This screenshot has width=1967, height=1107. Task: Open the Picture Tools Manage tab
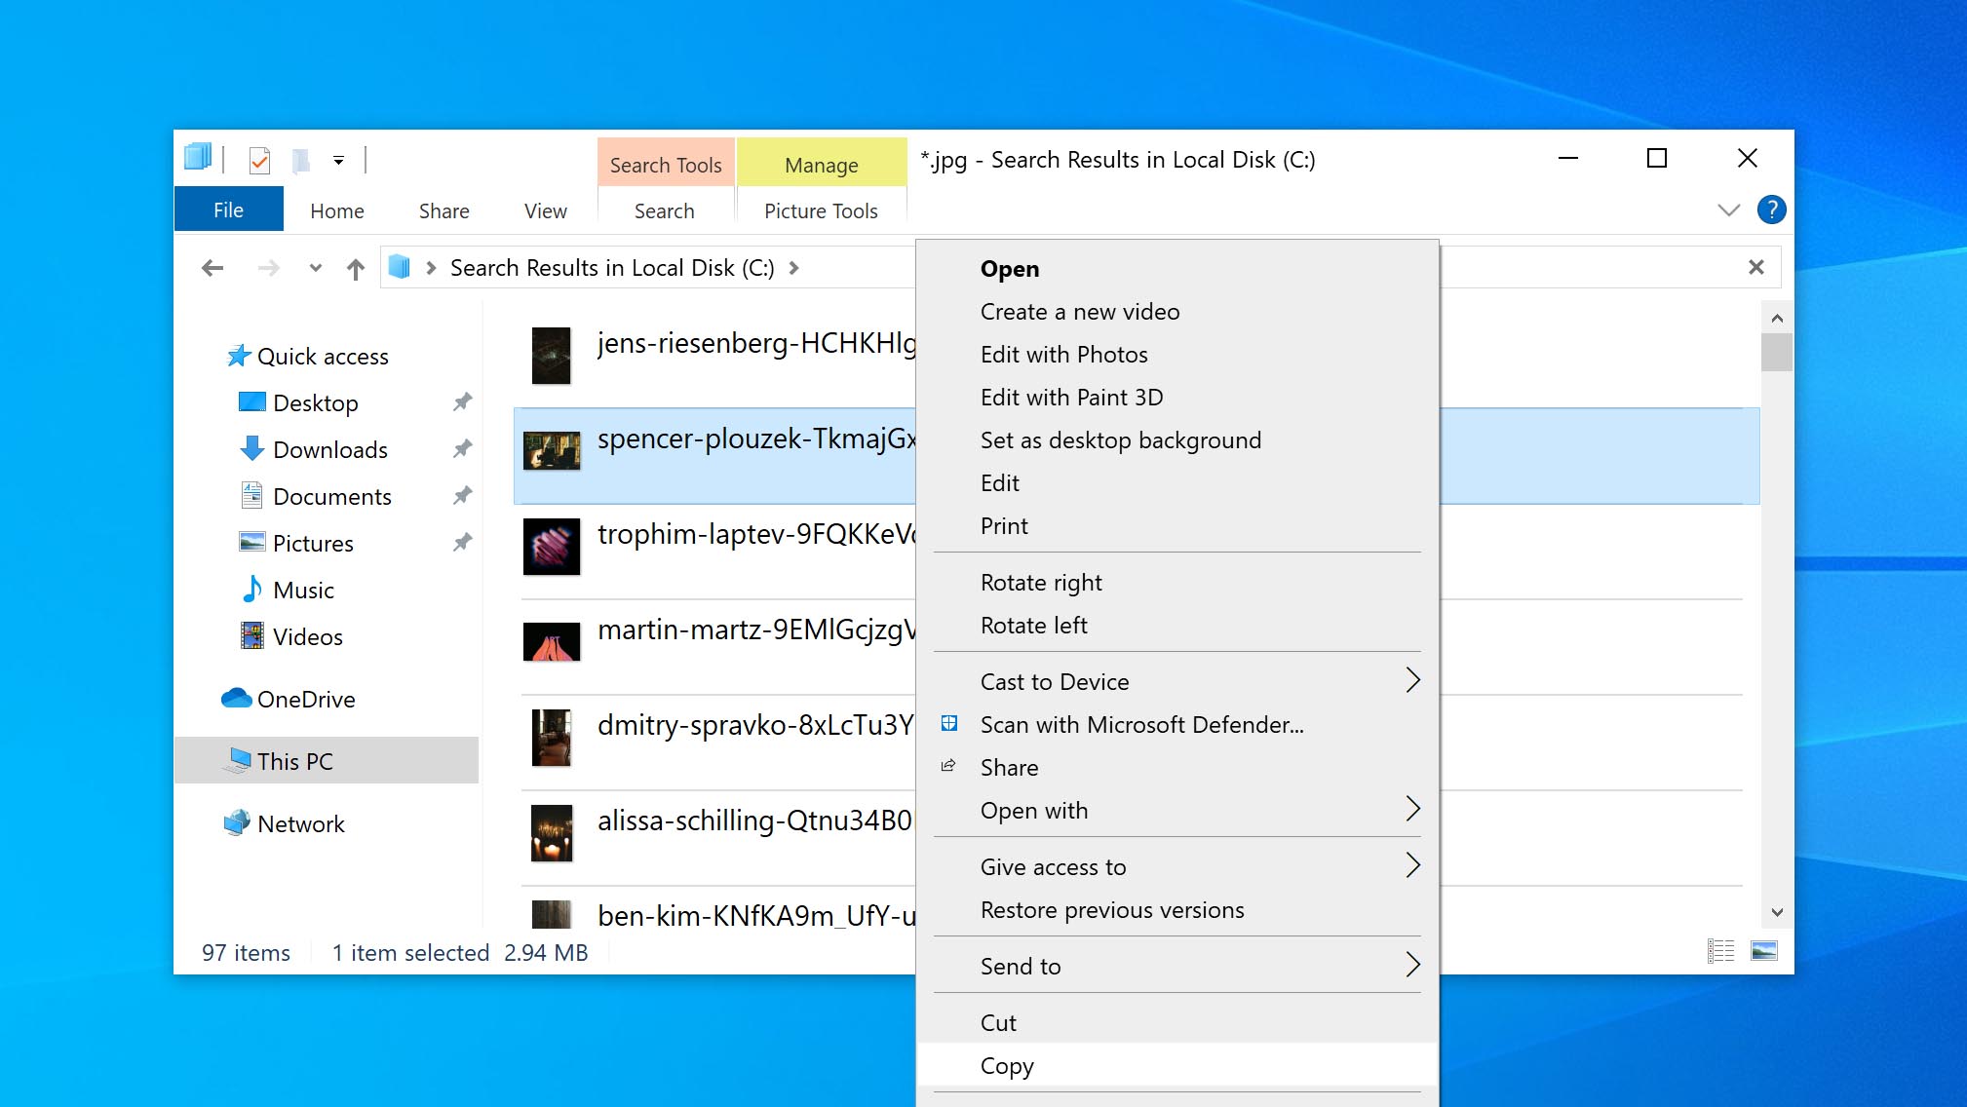pos(822,163)
